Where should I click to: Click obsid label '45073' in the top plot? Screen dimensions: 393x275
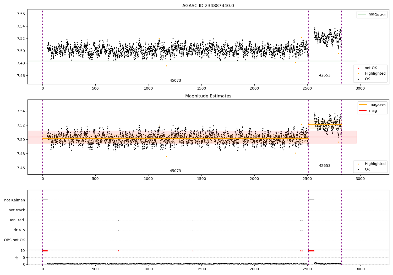175,81
